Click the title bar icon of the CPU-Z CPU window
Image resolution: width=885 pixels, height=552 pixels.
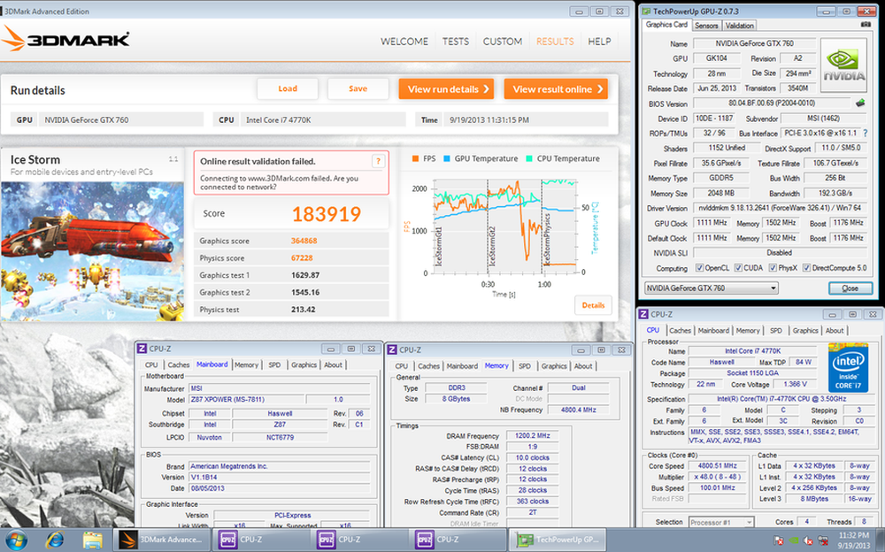[643, 314]
